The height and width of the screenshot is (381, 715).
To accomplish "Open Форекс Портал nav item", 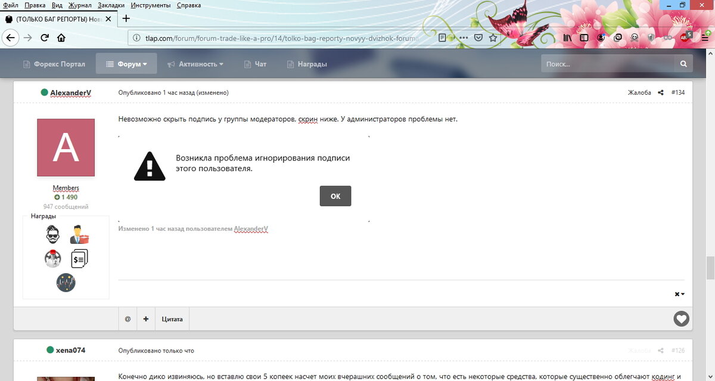I will pyautogui.click(x=54, y=64).
